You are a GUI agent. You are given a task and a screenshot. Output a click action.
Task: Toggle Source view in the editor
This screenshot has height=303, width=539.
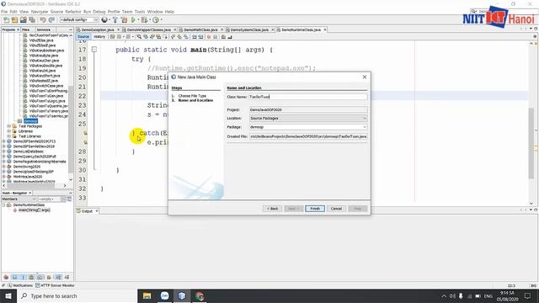coord(83,37)
